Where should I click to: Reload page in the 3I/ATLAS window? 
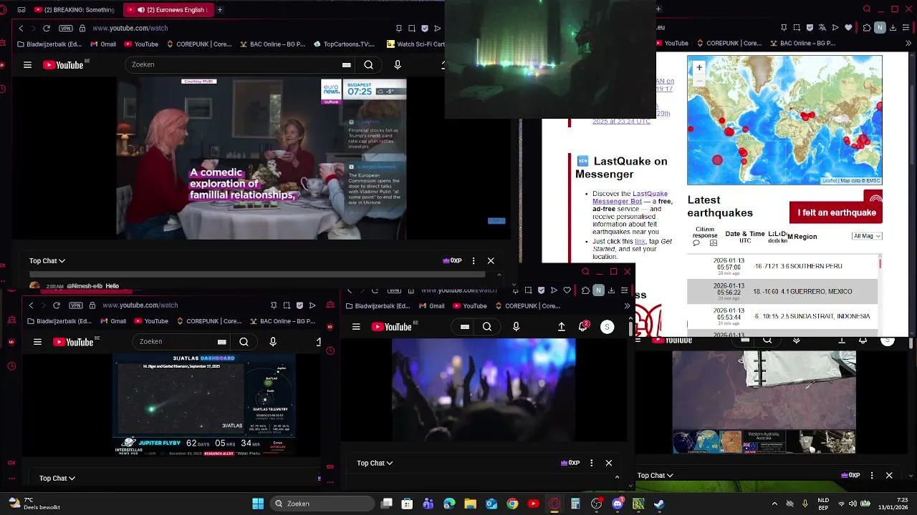pyautogui.click(x=57, y=305)
